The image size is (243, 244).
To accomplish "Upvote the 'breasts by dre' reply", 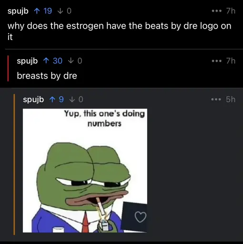I will click(46, 61).
